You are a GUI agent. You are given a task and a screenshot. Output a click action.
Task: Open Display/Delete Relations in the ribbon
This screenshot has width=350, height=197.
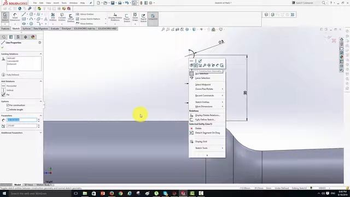point(115,17)
